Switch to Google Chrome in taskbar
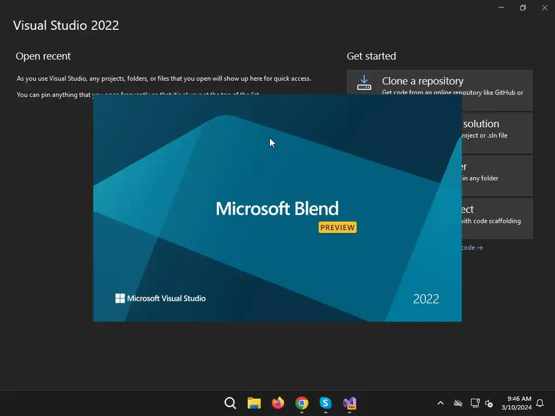The image size is (555, 416). click(x=301, y=403)
